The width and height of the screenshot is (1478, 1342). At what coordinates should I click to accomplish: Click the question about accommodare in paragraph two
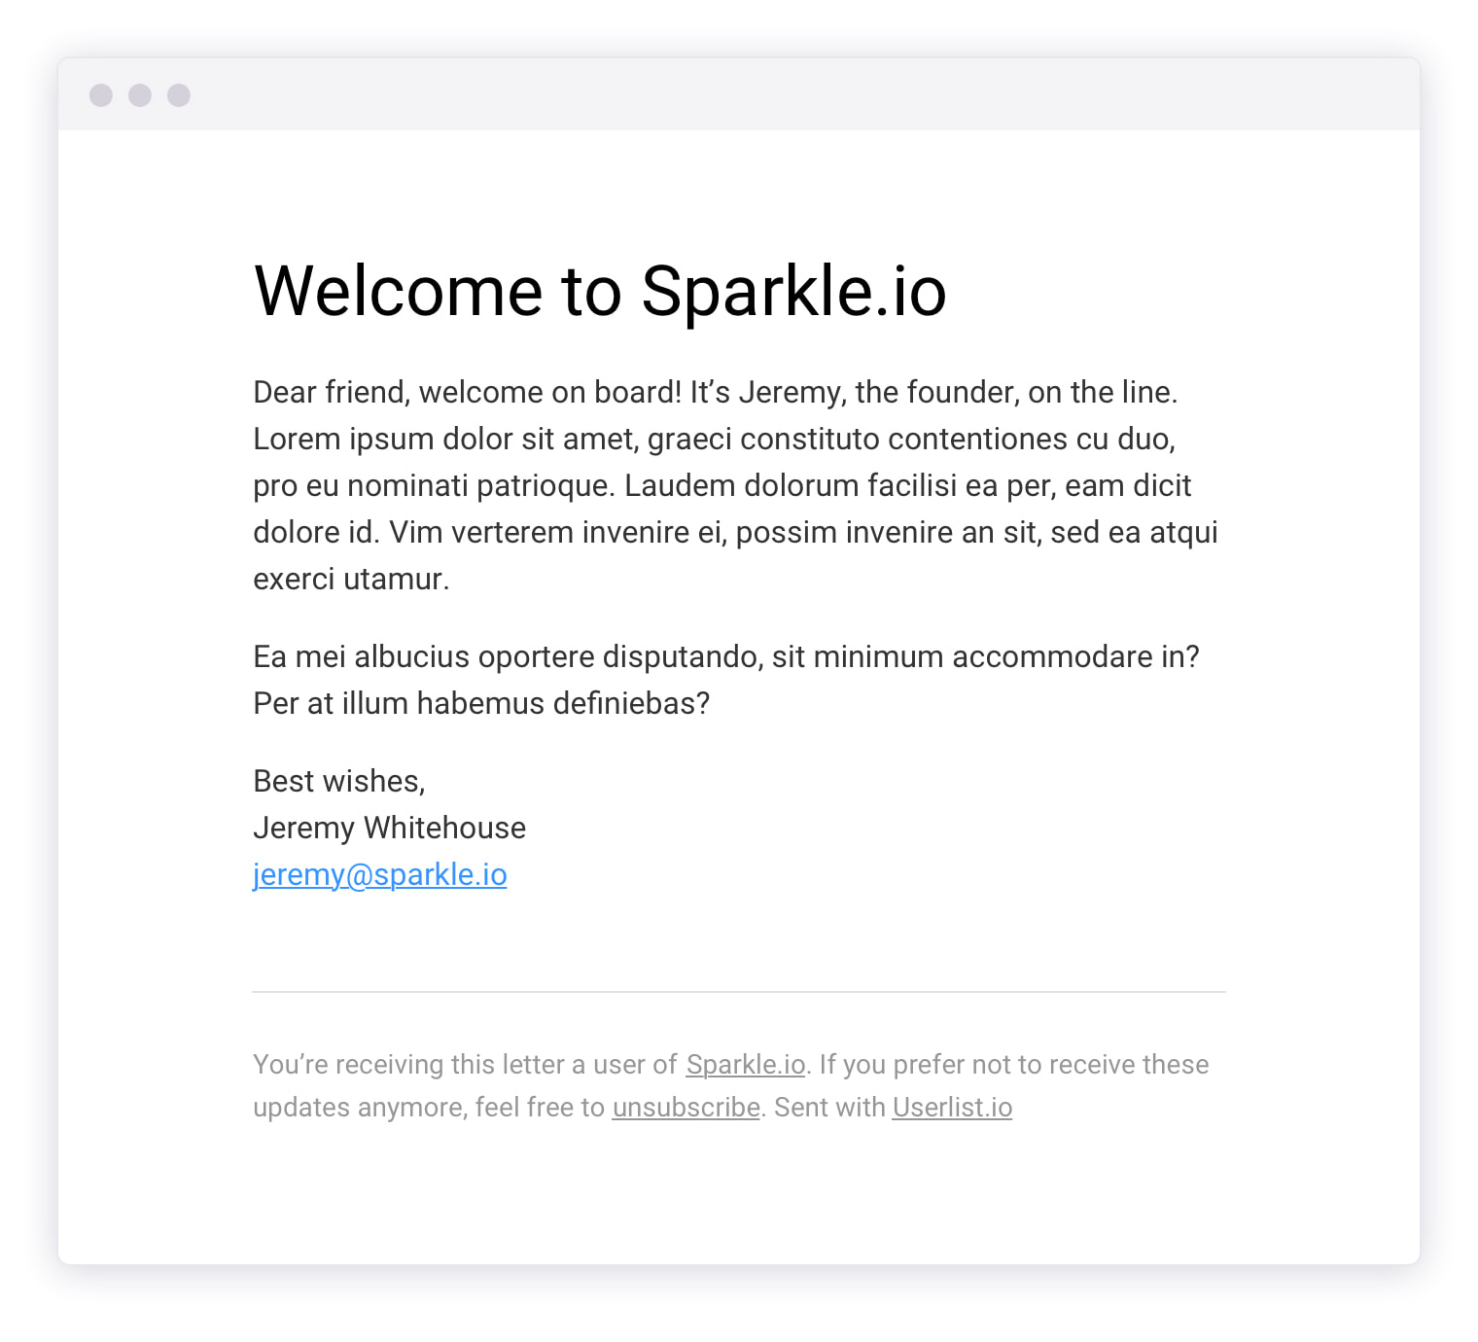726,656
